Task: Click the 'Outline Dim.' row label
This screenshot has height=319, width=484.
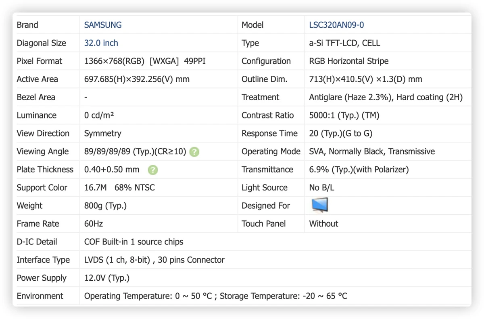Action: point(265,79)
